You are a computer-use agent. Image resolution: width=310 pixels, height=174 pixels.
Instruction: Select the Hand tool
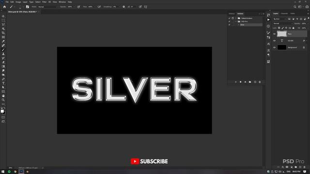pyautogui.click(x=3, y=96)
